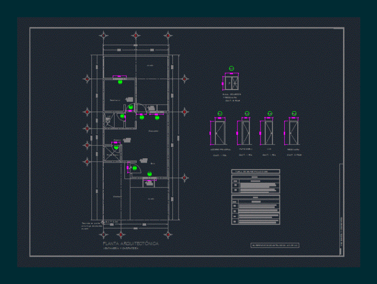Select the N.P.T. level note at plan's bottom-left corner
Viewport: 377px width, 284px height.
[x=111, y=222]
